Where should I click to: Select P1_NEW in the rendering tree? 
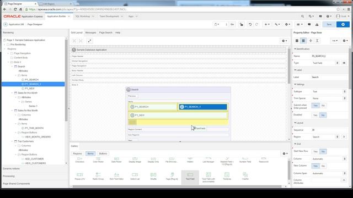(x=29, y=89)
